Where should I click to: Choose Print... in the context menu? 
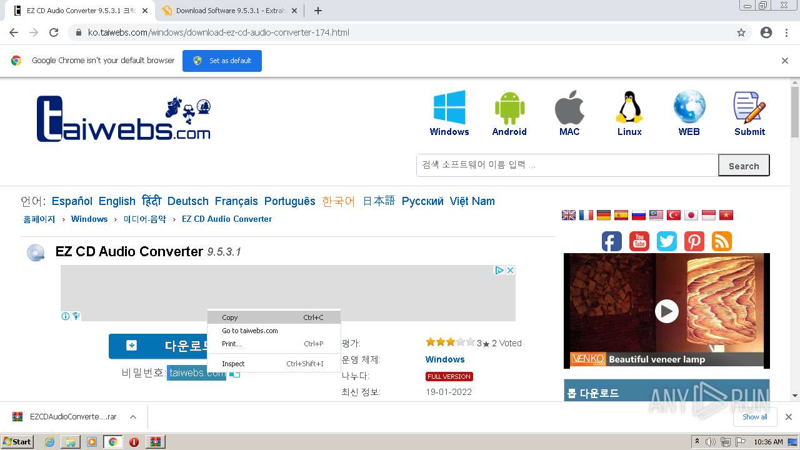click(x=274, y=344)
